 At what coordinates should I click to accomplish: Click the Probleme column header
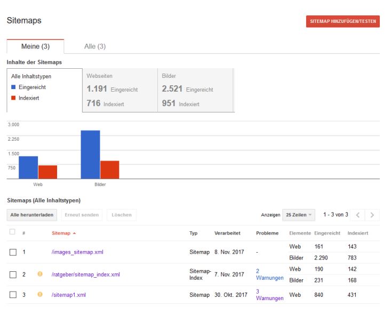(267, 233)
